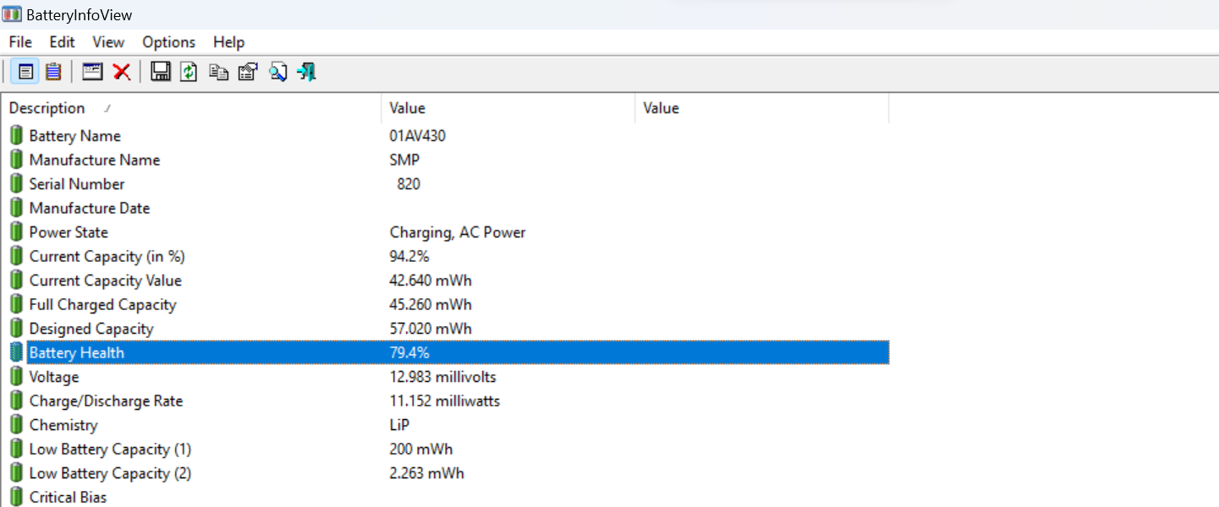Click the battery icon beside Battery Name
The width and height of the screenshot is (1219, 507).
click(17, 135)
